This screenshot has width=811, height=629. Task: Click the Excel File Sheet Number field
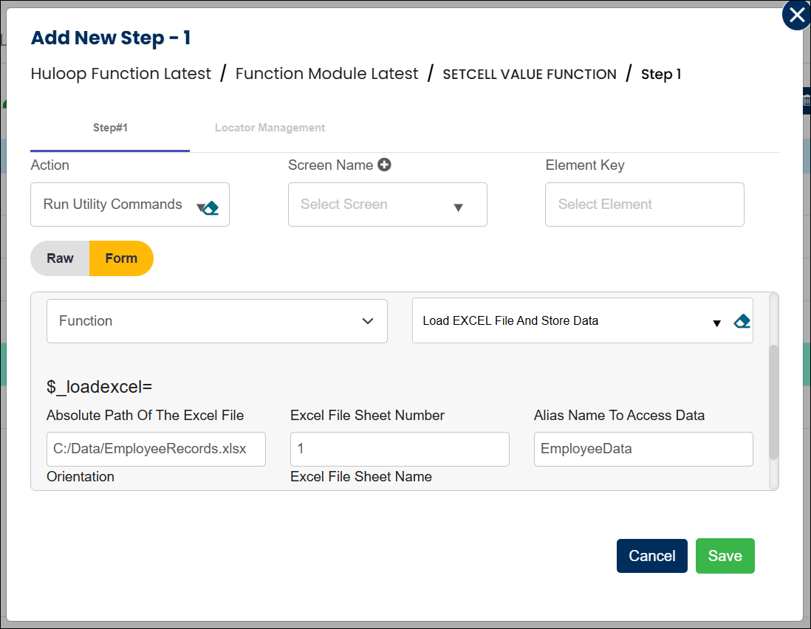click(400, 449)
